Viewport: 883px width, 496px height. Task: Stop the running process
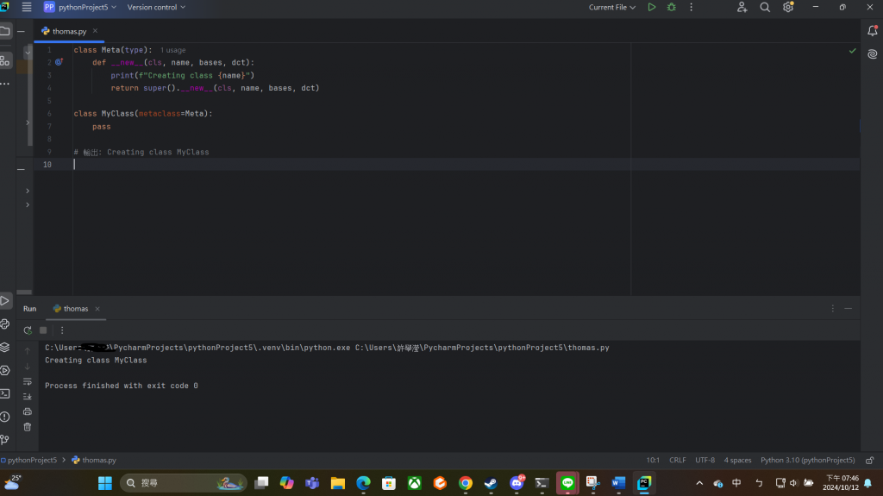pos(43,330)
